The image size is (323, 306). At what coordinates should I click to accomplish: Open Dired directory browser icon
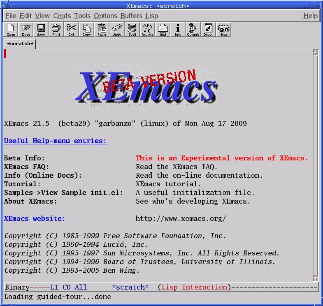click(26, 30)
